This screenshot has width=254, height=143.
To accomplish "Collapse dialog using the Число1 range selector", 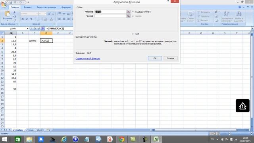I will 128,12.
